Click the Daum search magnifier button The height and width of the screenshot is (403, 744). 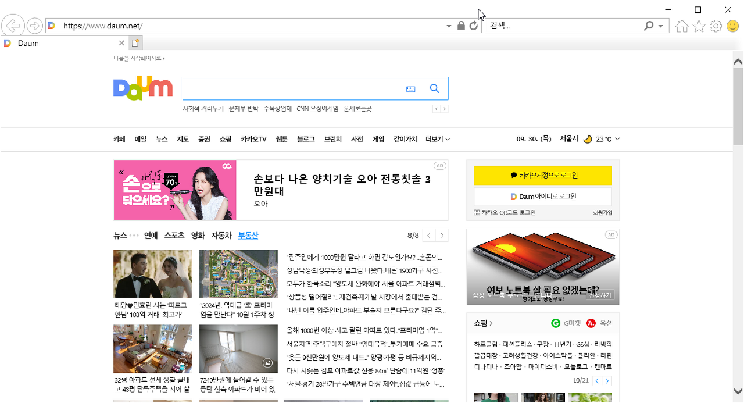434,88
